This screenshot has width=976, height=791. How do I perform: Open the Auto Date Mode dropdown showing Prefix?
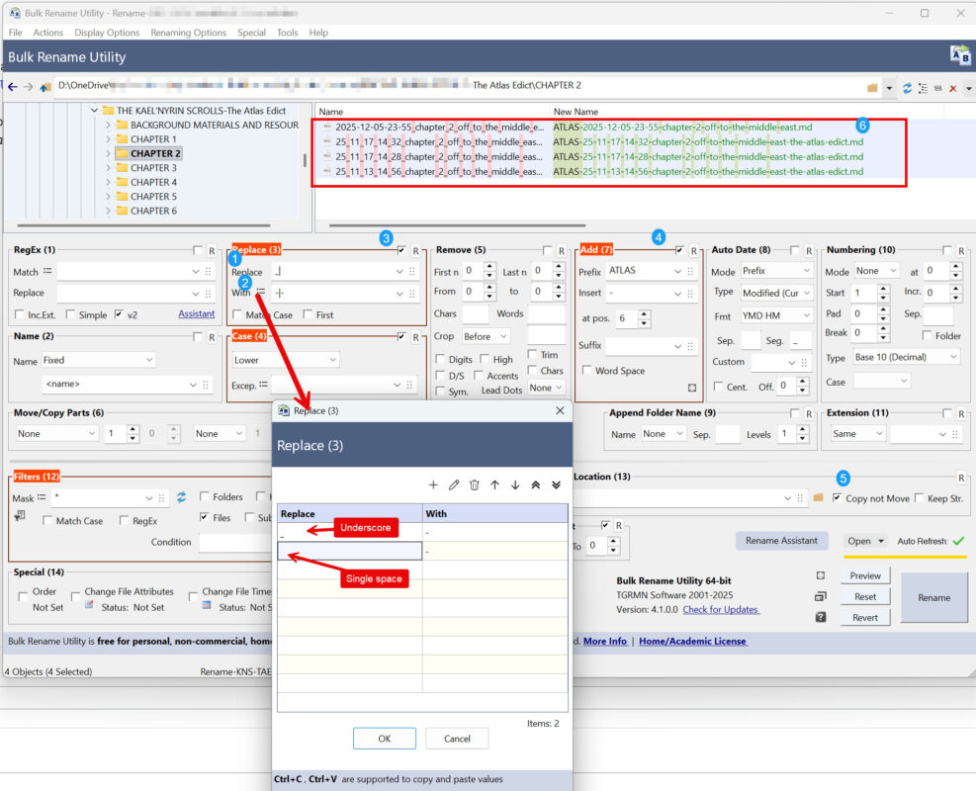pyautogui.click(x=775, y=270)
